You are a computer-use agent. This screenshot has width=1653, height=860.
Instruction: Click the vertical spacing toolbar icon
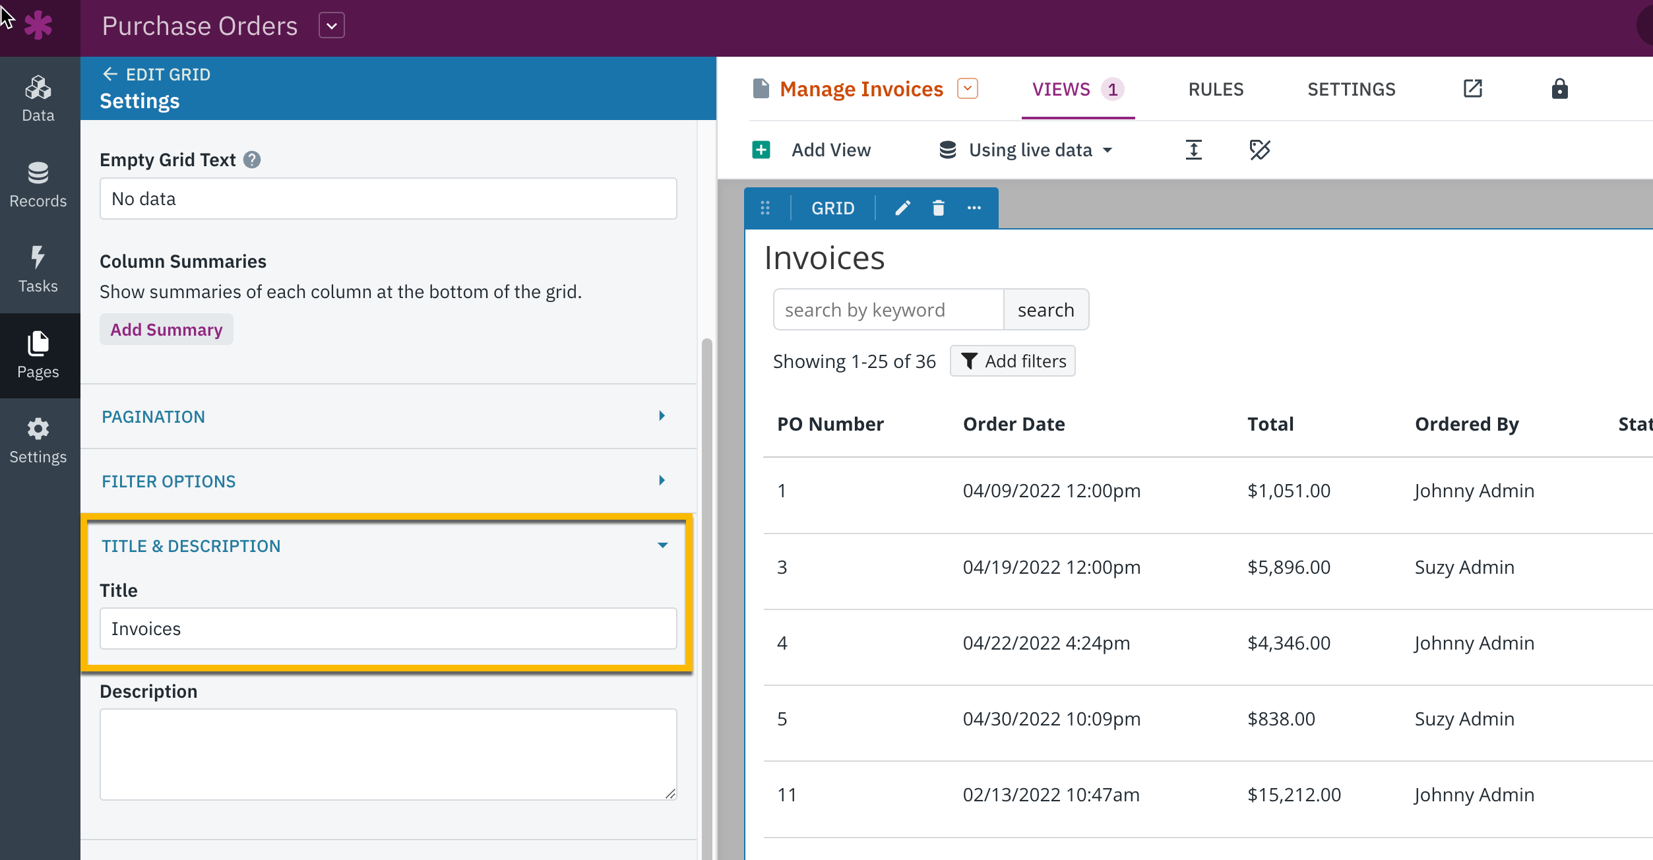tap(1194, 150)
